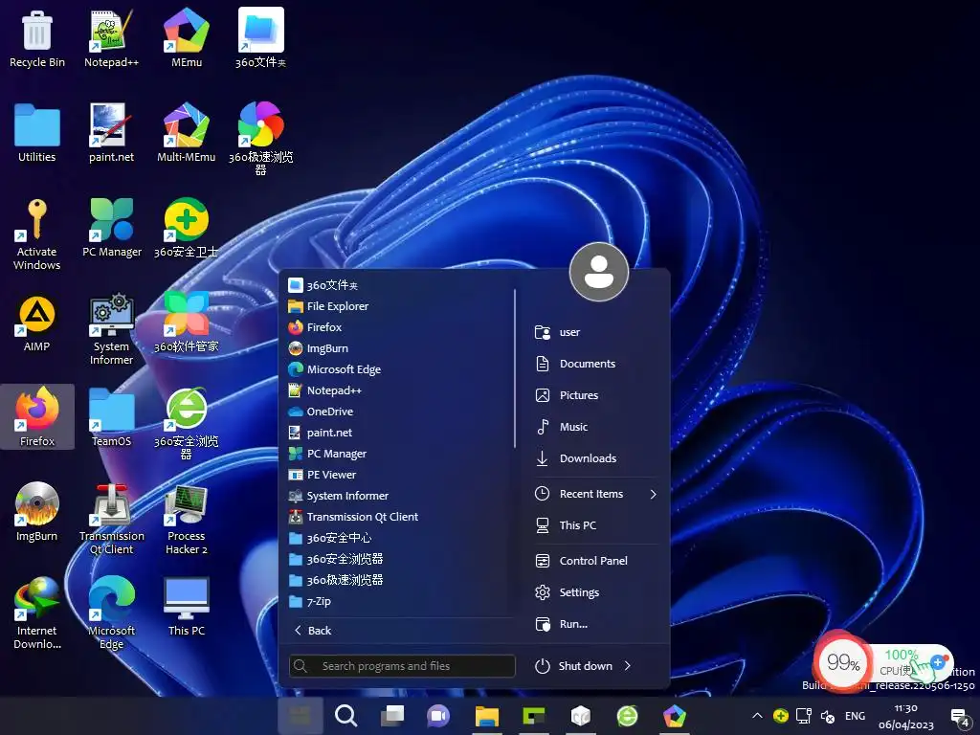Open TeamOS folder on desktop
The image size is (980, 735).
(x=111, y=417)
